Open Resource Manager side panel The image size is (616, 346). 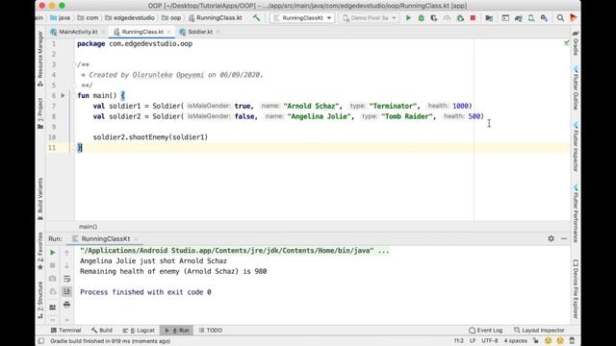(x=40, y=59)
